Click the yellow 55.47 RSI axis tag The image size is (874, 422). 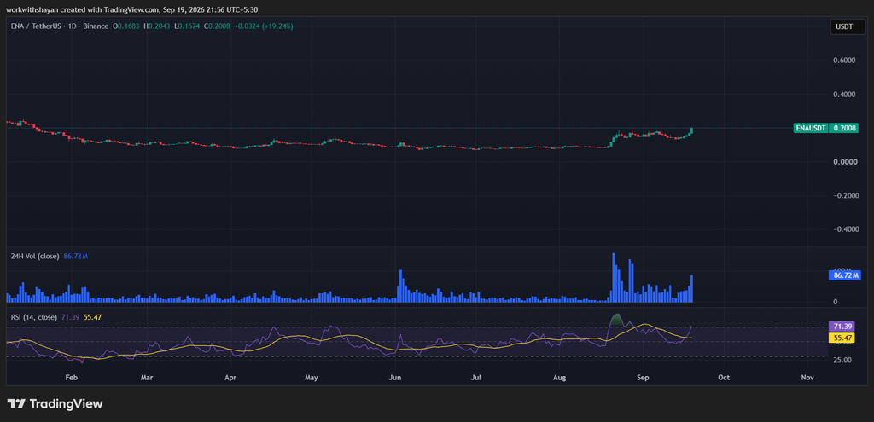tap(842, 338)
